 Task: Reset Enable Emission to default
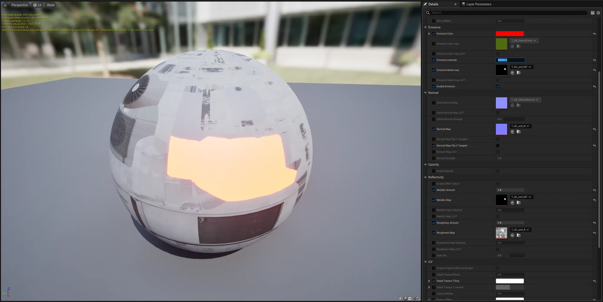(x=594, y=86)
